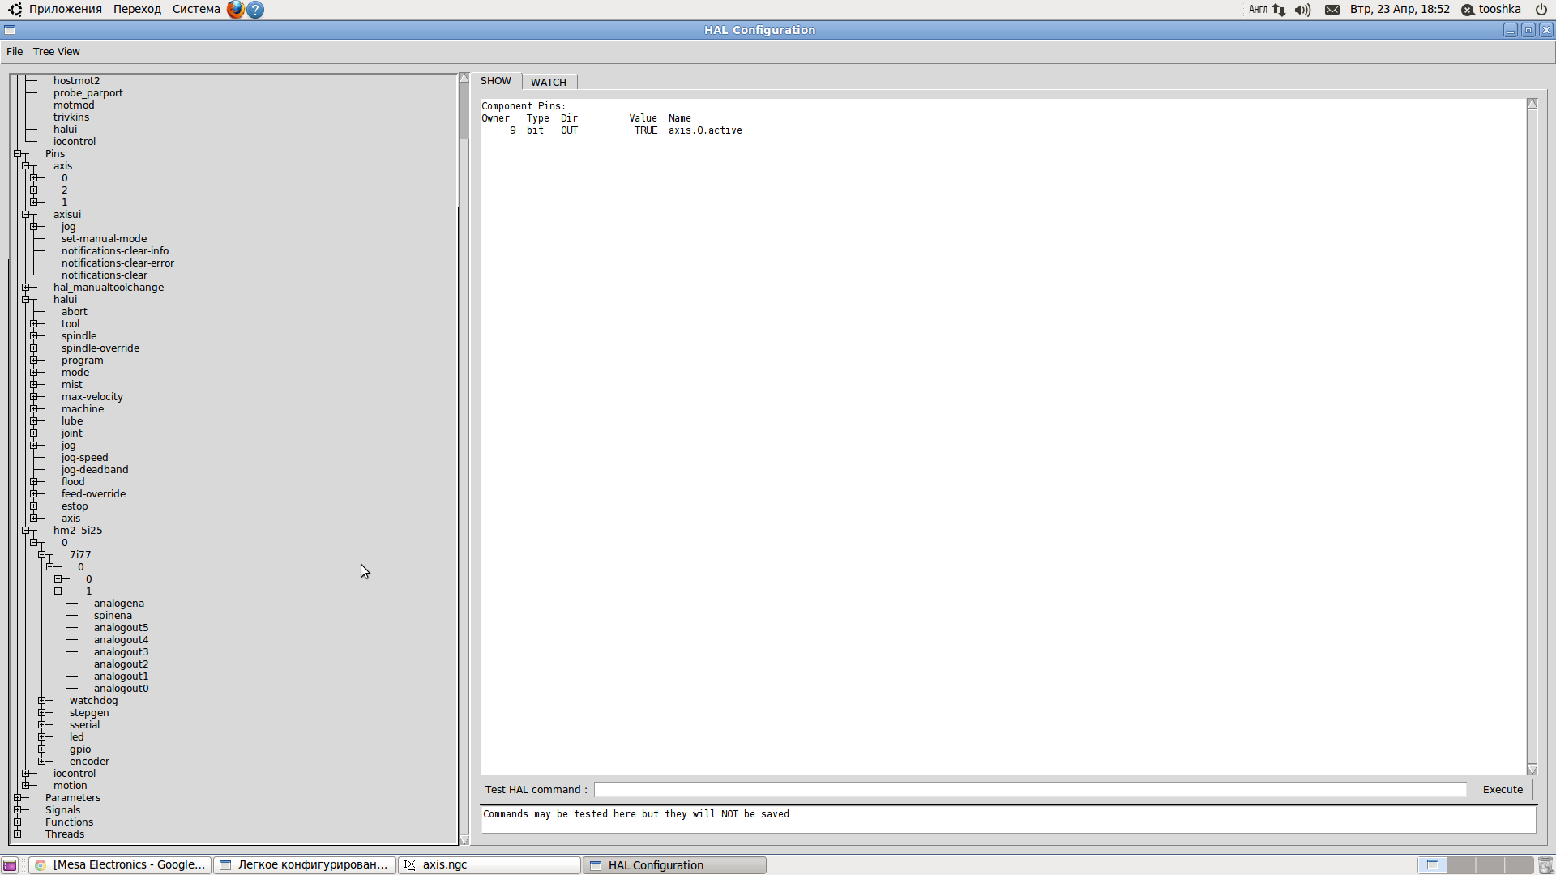Image resolution: width=1556 pixels, height=875 pixels.
Task: Expand the Signals tree node
Action: point(18,810)
